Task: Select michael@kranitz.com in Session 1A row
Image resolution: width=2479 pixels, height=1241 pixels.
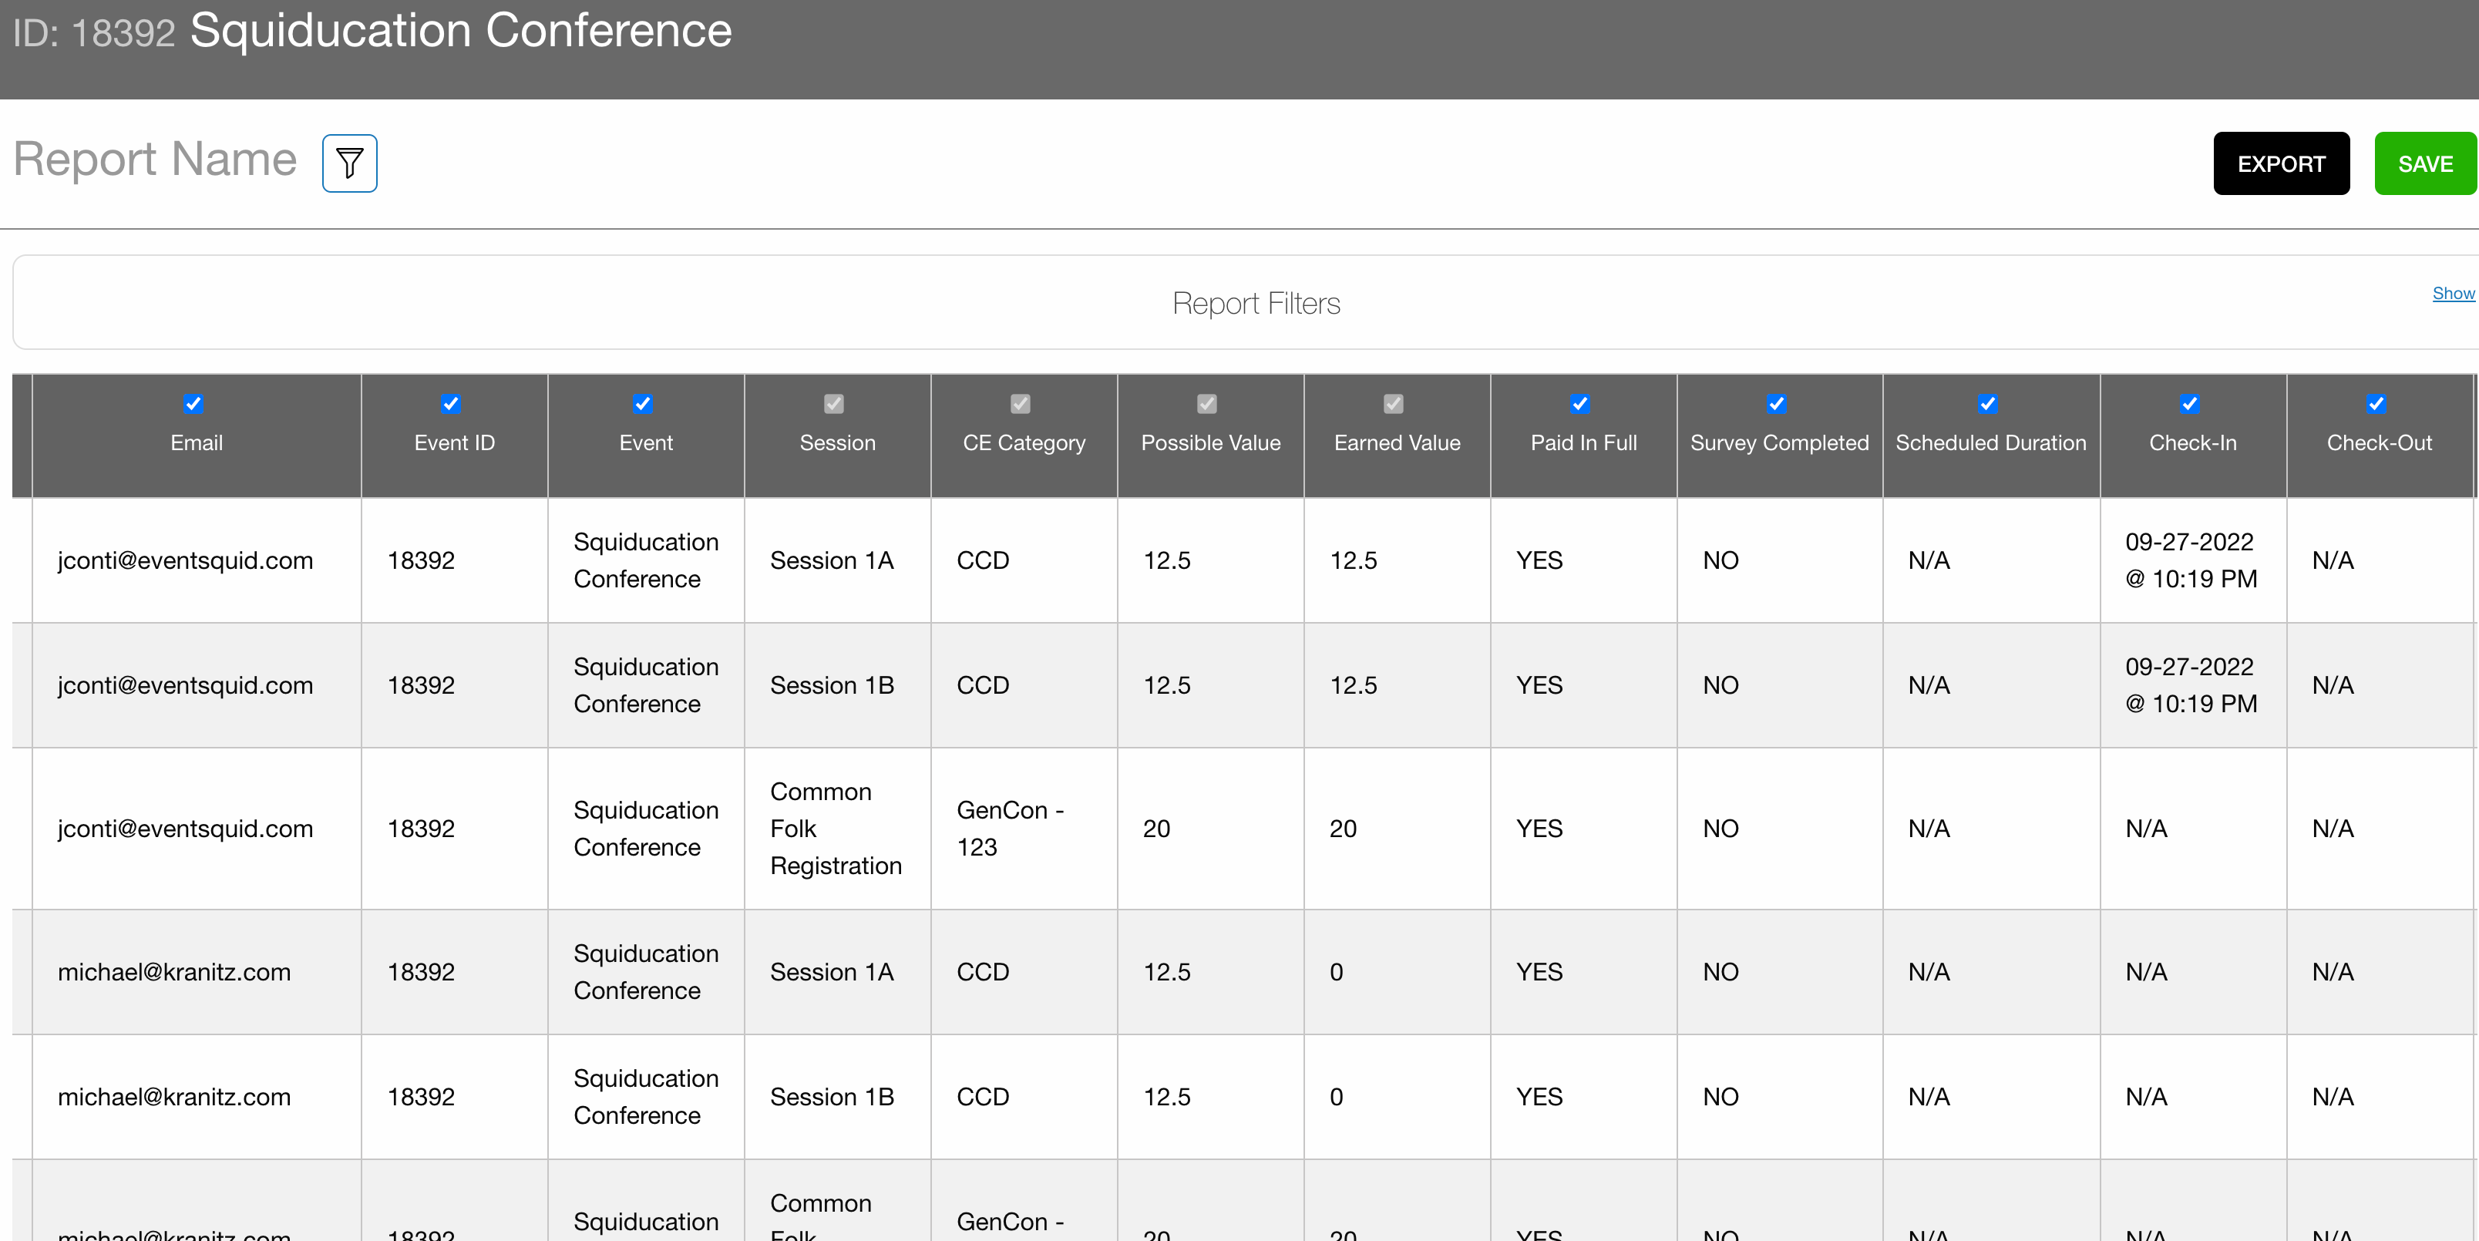Action: (174, 973)
